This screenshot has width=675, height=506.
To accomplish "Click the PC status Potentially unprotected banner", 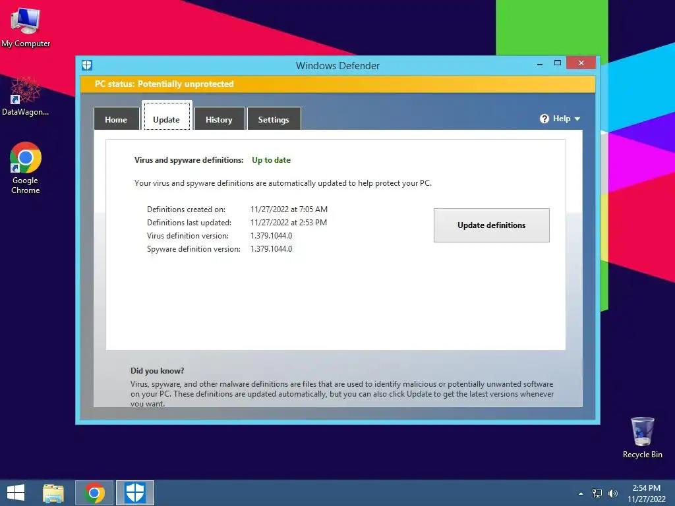I will pyautogui.click(x=337, y=84).
